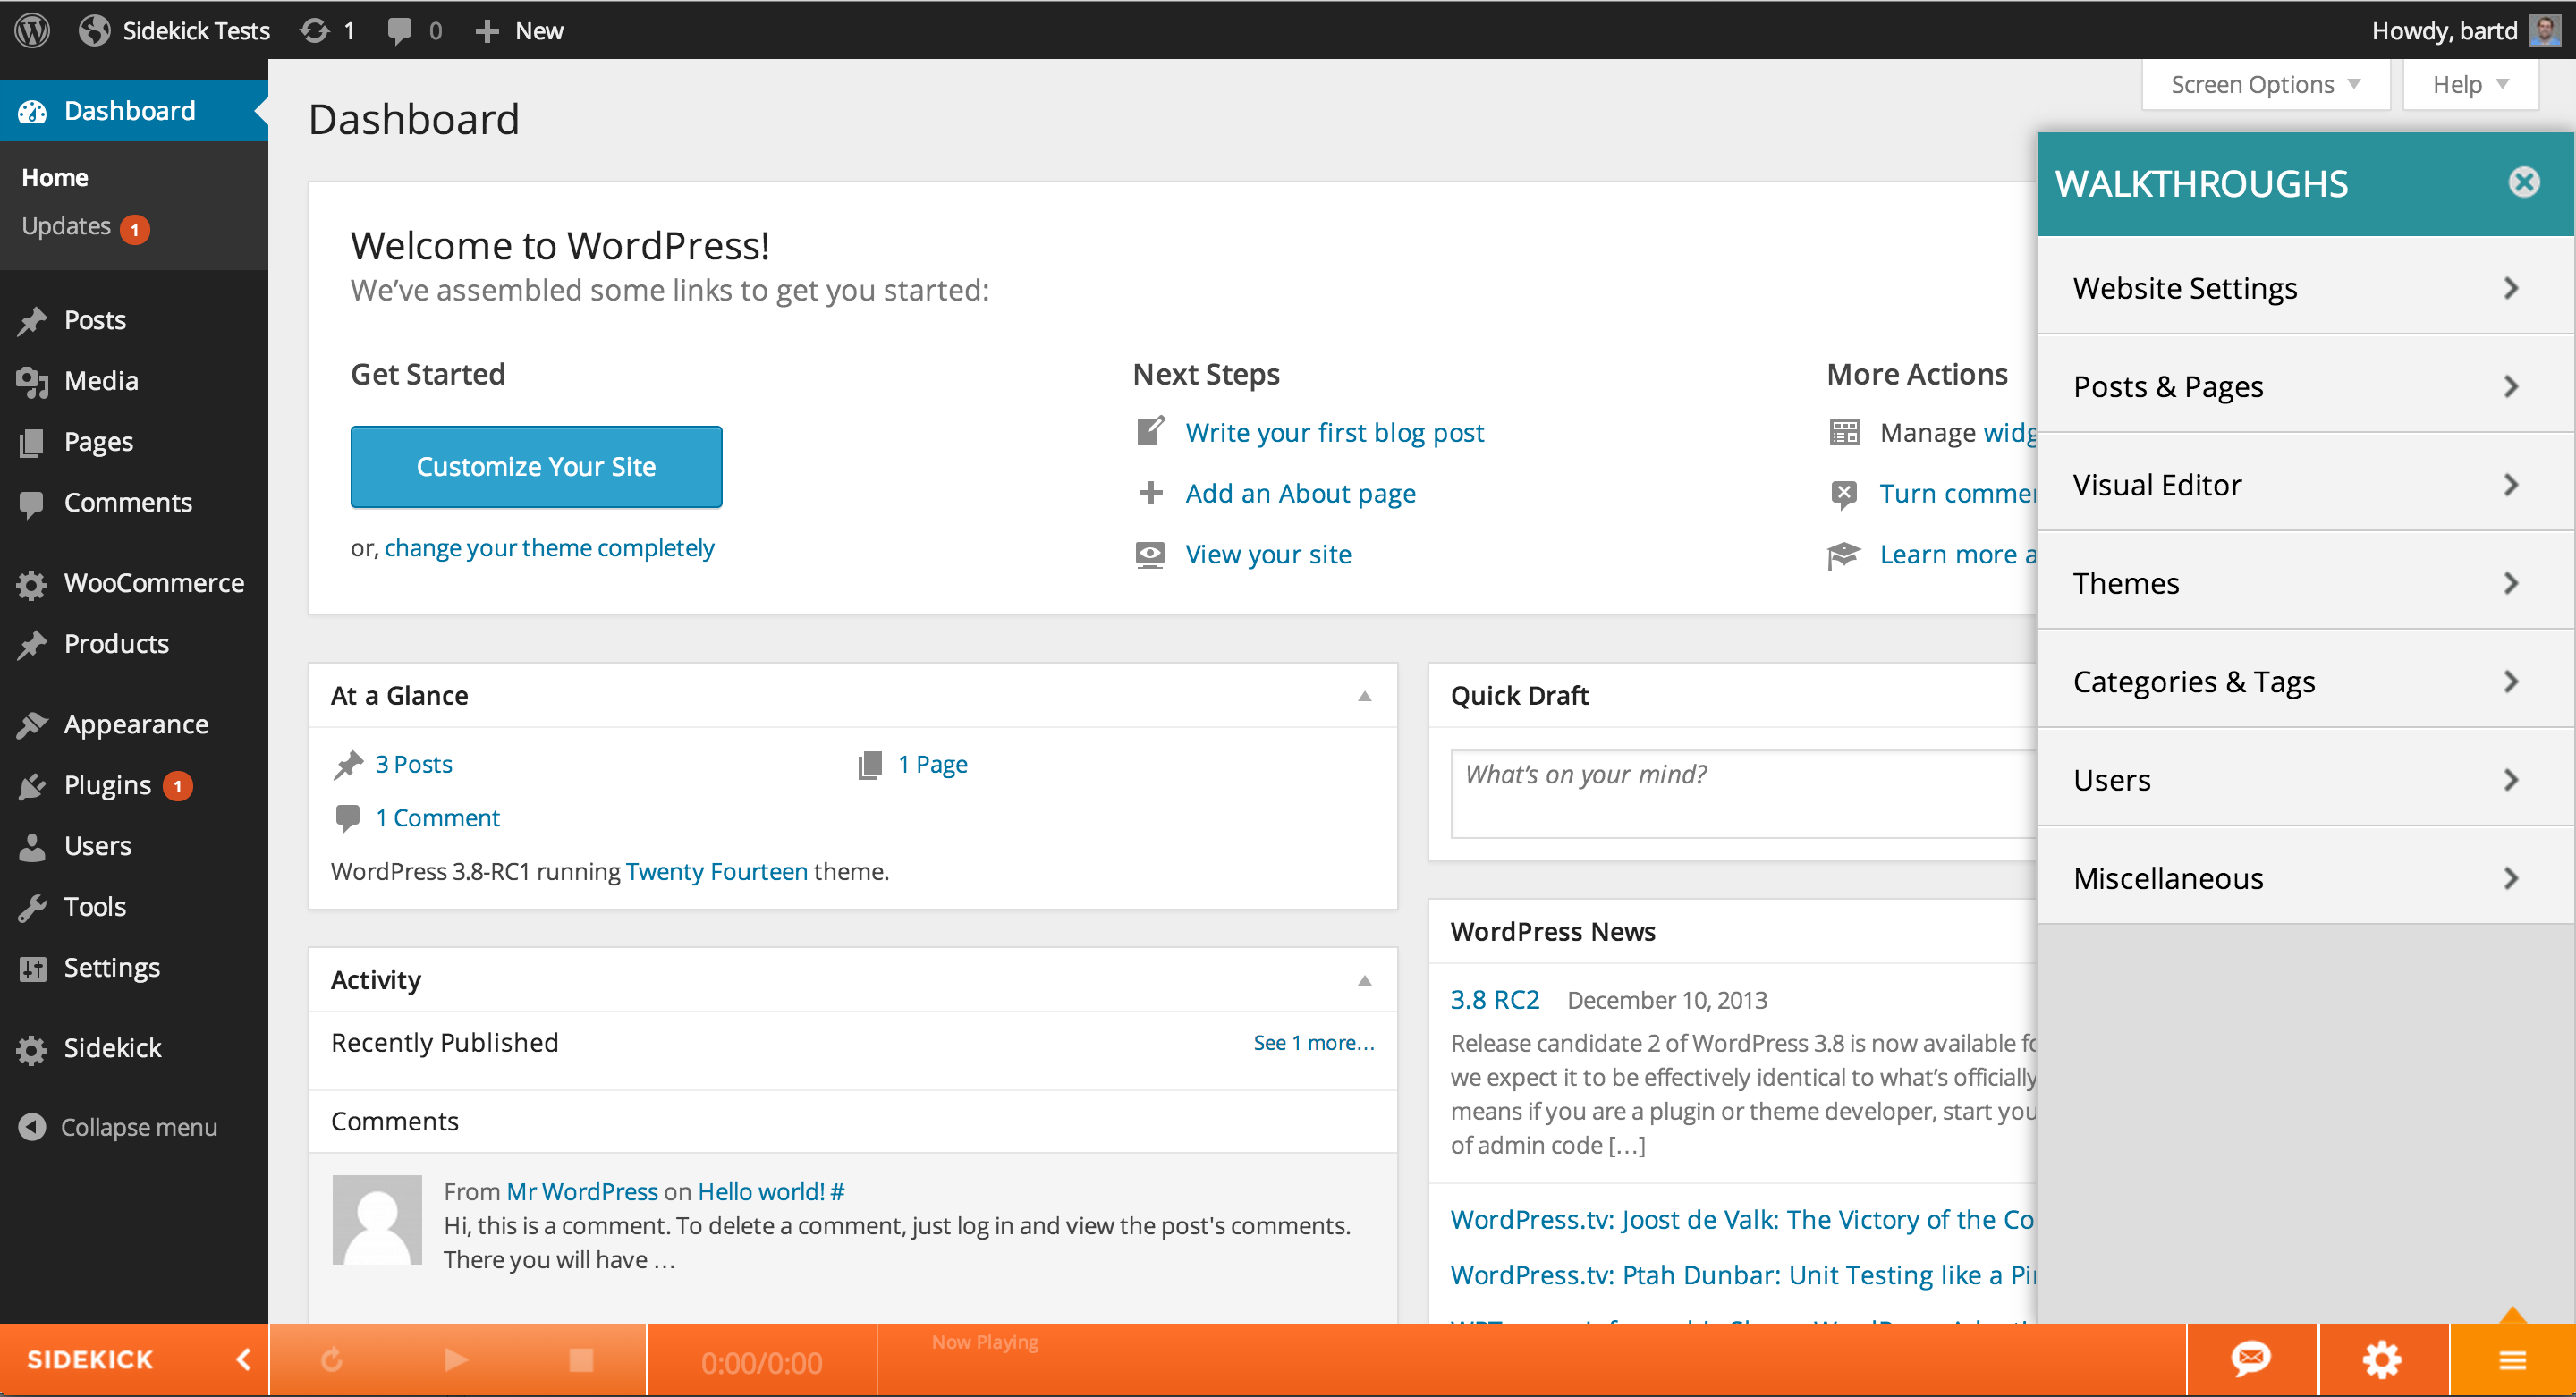The height and width of the screenshot is (1397, 2576).
Task: Click the Turn comments icon
Action: [1844, 494]
